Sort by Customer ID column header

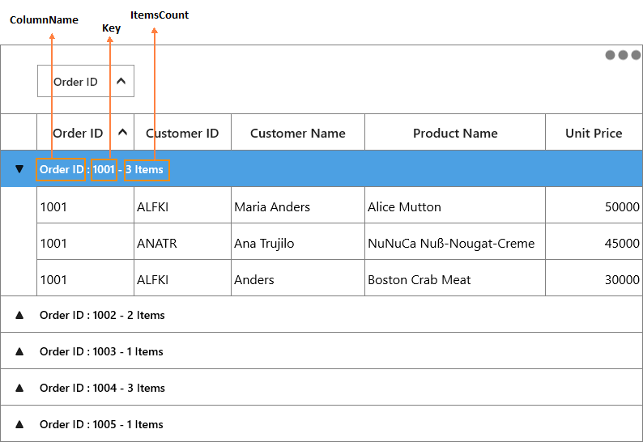click(182, 132)
